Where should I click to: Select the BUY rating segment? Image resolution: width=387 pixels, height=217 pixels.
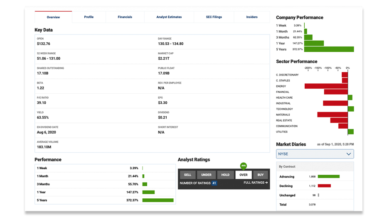(x=261, y=175)
